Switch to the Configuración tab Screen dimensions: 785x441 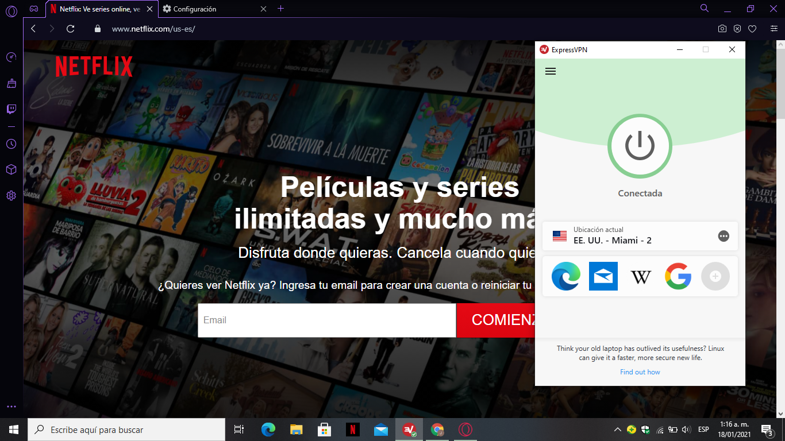(214, 9)
